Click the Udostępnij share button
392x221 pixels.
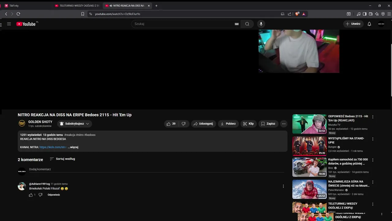pyautogui.click(x=204, y=124)
